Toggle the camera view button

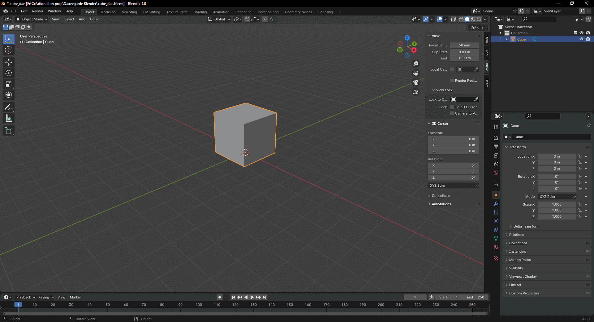point(416,82)
